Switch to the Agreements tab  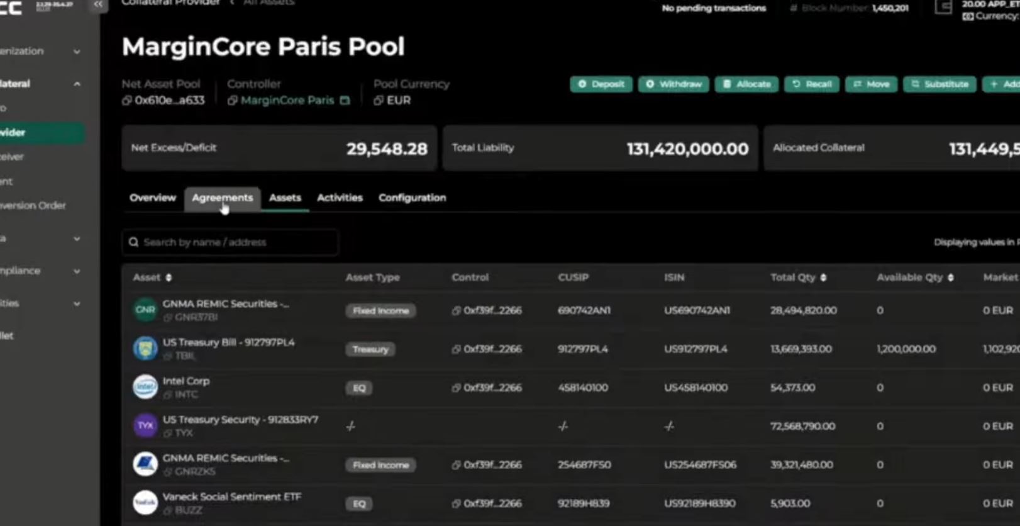click(x=222, y=198)
